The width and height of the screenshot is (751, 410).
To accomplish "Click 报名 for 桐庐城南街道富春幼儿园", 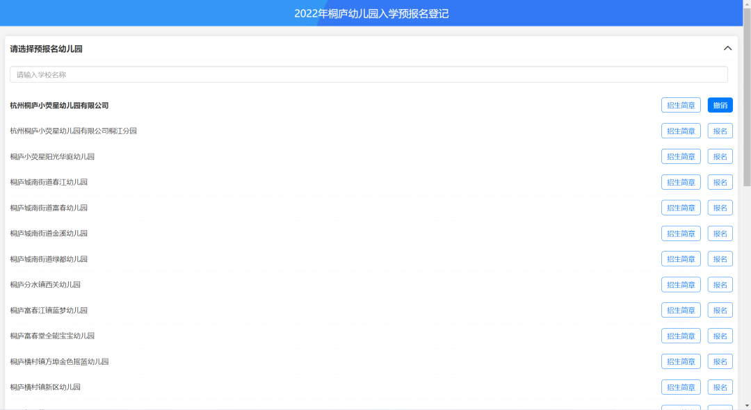I will click(720, 207).
